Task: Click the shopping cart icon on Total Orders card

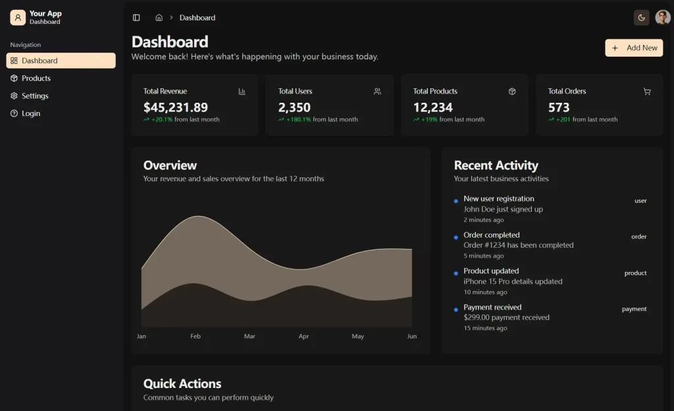Action: coord(647,92)
